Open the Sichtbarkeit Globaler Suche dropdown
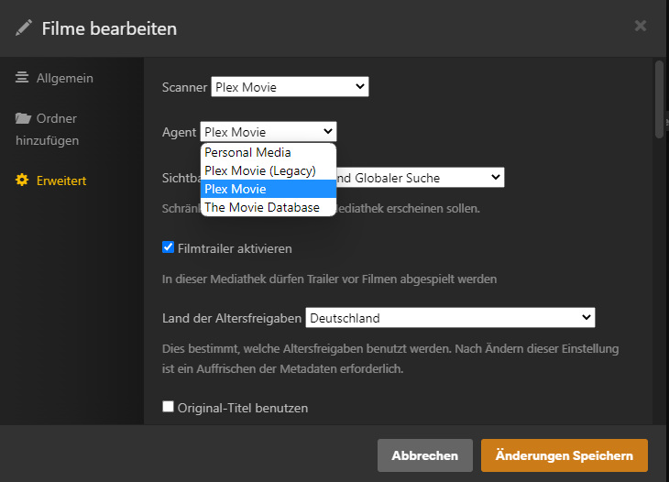This screenshot has width=669, height=482. click(421, 178)
